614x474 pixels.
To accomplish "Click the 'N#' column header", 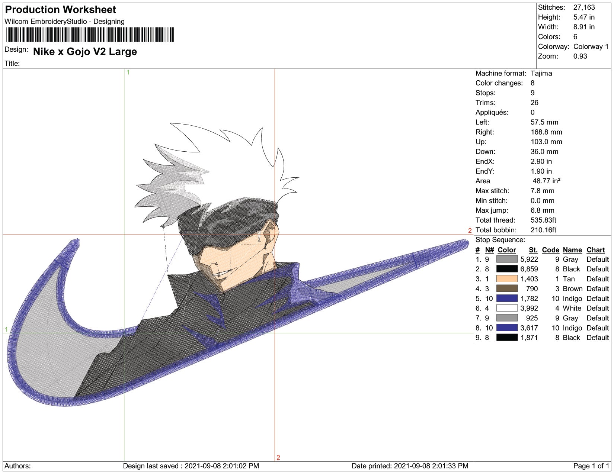I will coord(489,250).
